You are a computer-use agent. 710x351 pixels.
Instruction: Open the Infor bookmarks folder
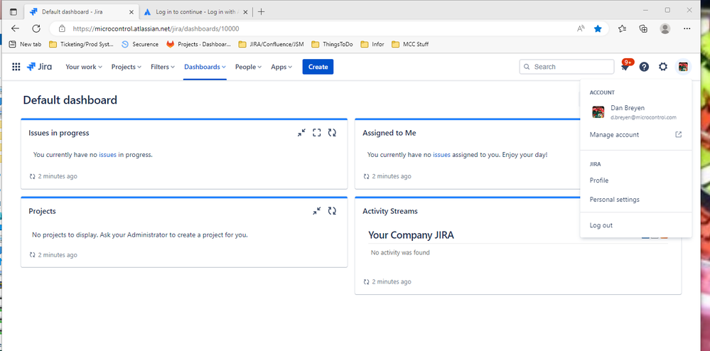pyautogui.click(x=372, y=44)
